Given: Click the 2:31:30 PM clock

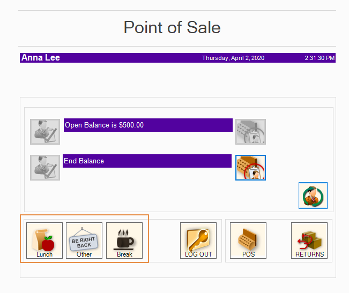Looking at the screenshot, I should click(x=320, y=58).
